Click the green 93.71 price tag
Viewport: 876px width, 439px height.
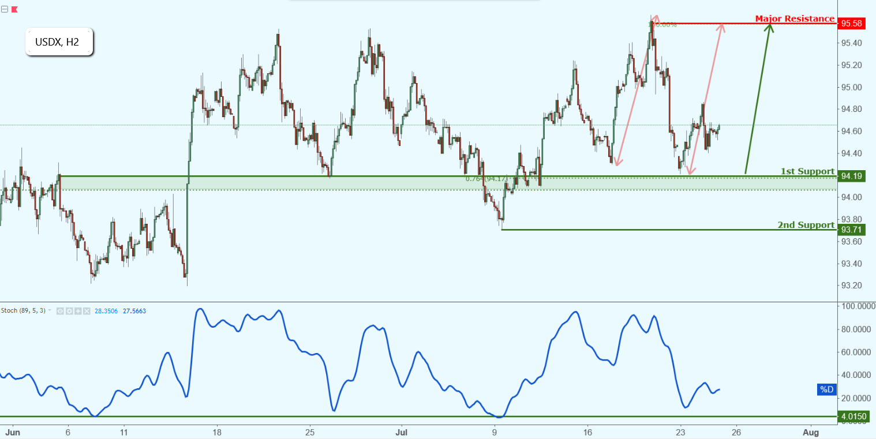851,230
